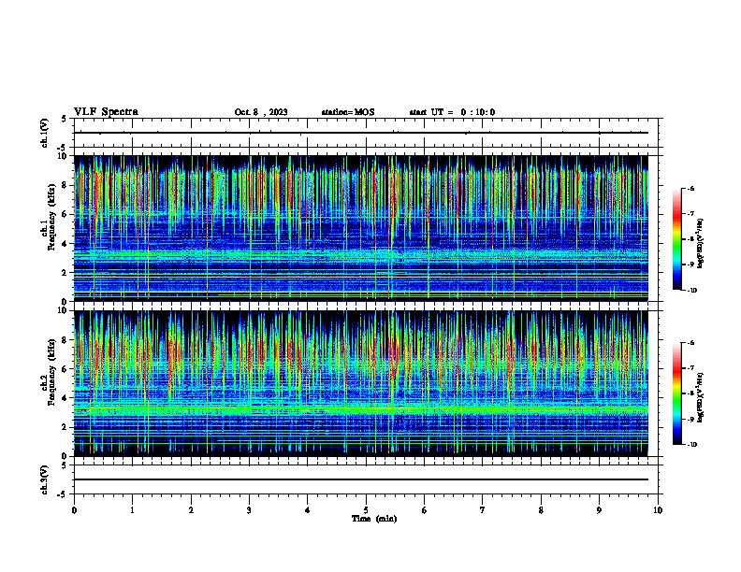
Task: Select the ch.2 "Frequency (kHz)" axis label
Action: pyautogui.click(x=51, y=372)
